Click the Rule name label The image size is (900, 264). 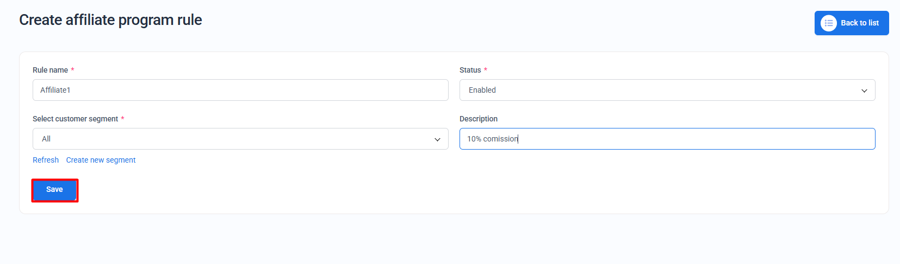point(50,70)
